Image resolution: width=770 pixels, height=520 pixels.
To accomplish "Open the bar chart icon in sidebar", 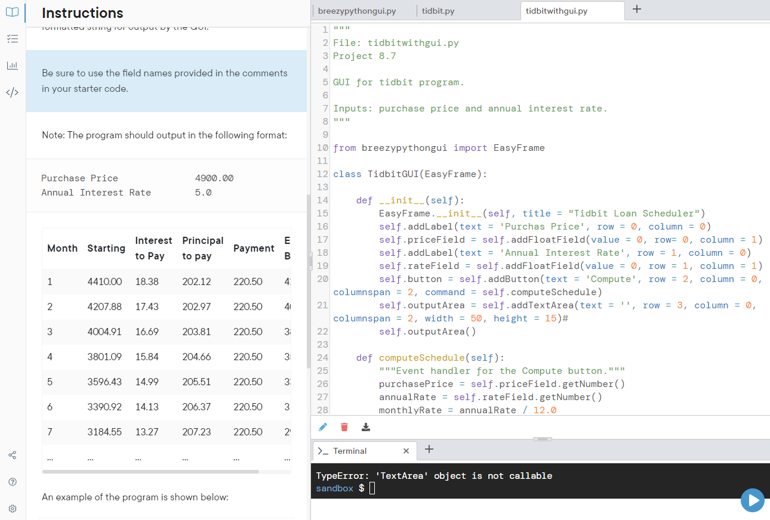I will [x=13, y=66].
